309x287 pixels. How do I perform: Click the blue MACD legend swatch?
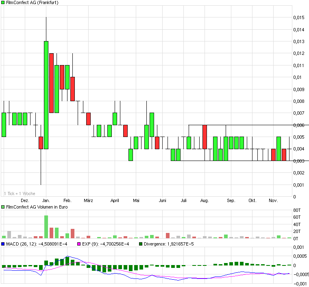tap(3, 244)
